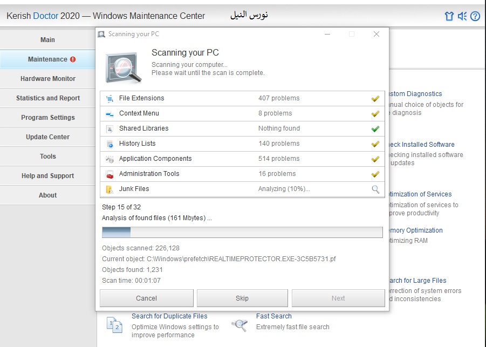Click the shirt skin icon in title bar
The image size is (486, 347).
(449, 16)
